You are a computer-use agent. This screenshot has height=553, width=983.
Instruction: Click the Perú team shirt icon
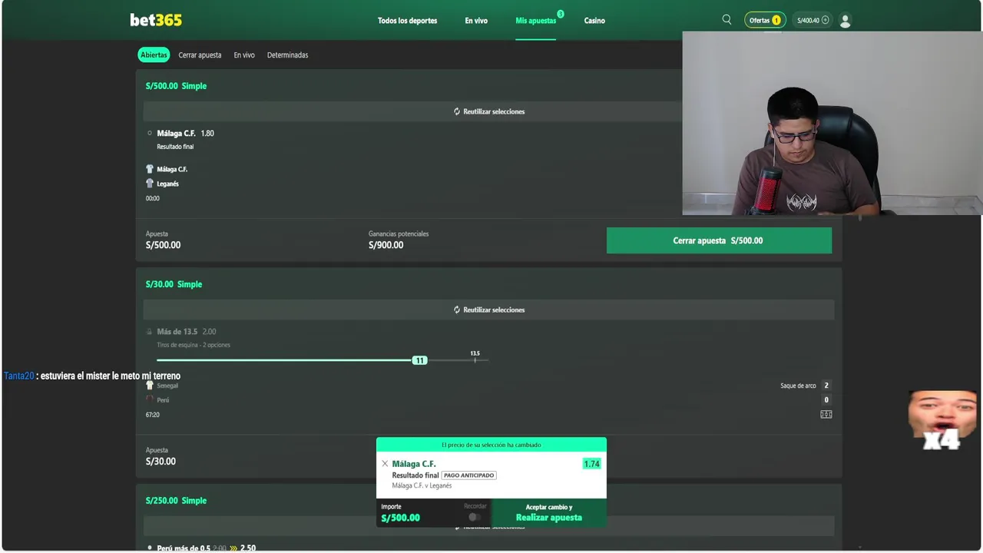click(x=150, y=399)
